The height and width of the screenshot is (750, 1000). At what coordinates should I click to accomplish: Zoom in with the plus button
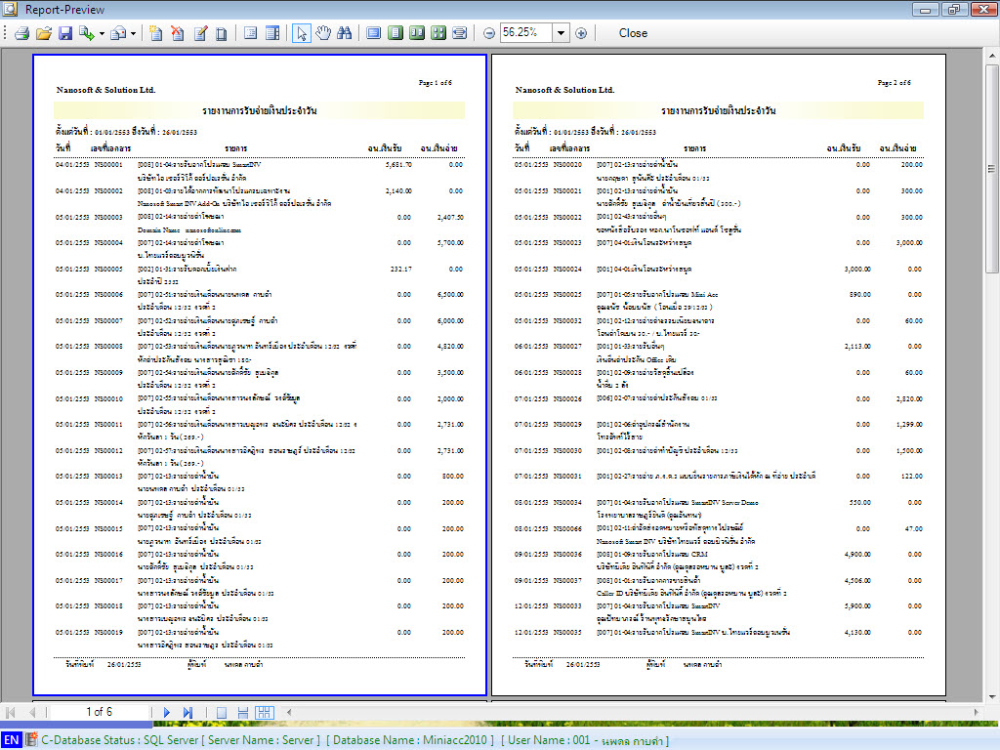(581, 34)
